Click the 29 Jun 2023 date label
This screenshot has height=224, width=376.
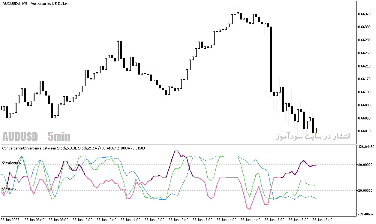(x=10, y=220)
